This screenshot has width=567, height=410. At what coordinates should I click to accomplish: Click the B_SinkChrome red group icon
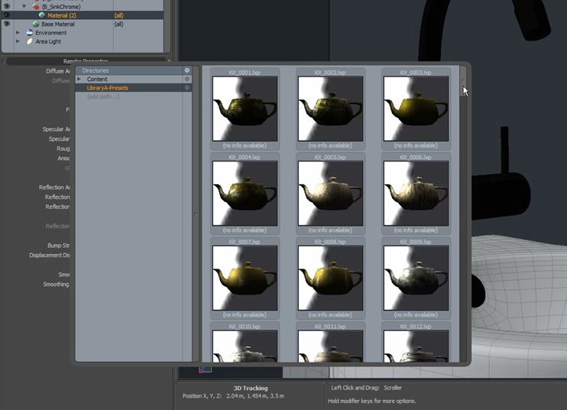pos(35,5)
